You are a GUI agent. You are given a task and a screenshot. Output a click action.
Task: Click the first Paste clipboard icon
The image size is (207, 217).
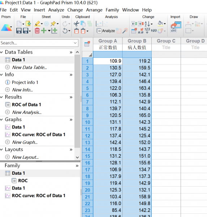[77, 31]
